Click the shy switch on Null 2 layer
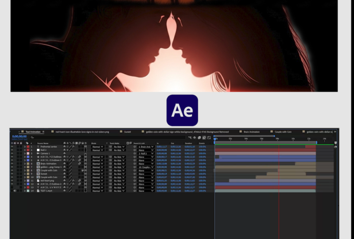The height and width of the screenshot is (239, 354). coord(65,150)
